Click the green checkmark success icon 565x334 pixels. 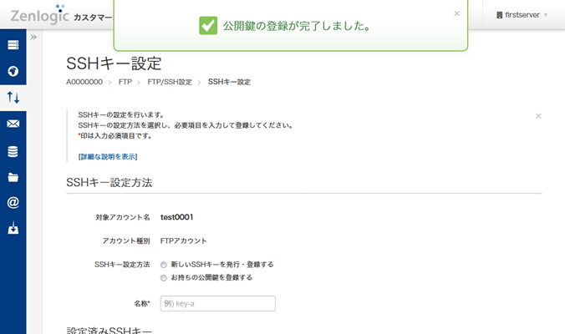coord(208,26)
